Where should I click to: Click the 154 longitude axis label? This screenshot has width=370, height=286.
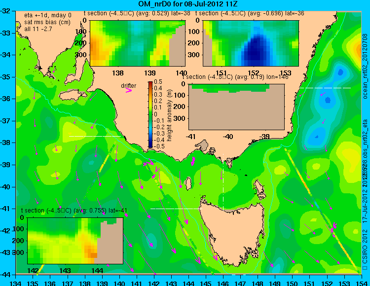[361, 283]
